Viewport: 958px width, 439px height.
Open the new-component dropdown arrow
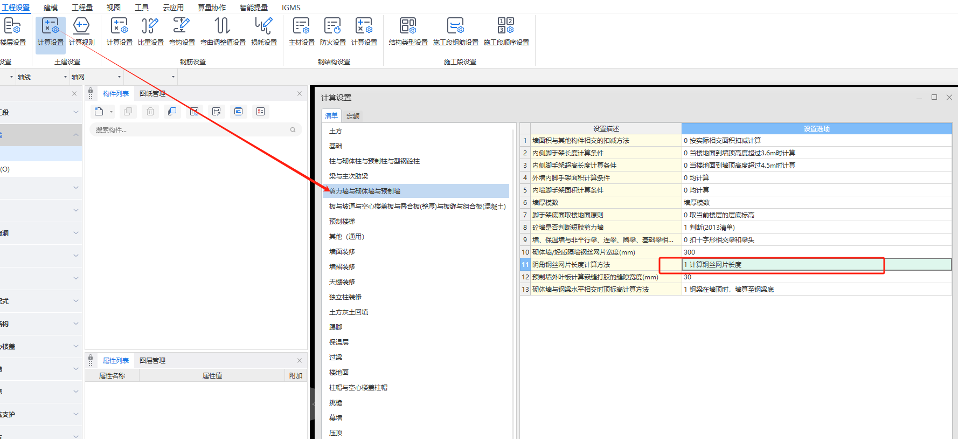(111, 112)
